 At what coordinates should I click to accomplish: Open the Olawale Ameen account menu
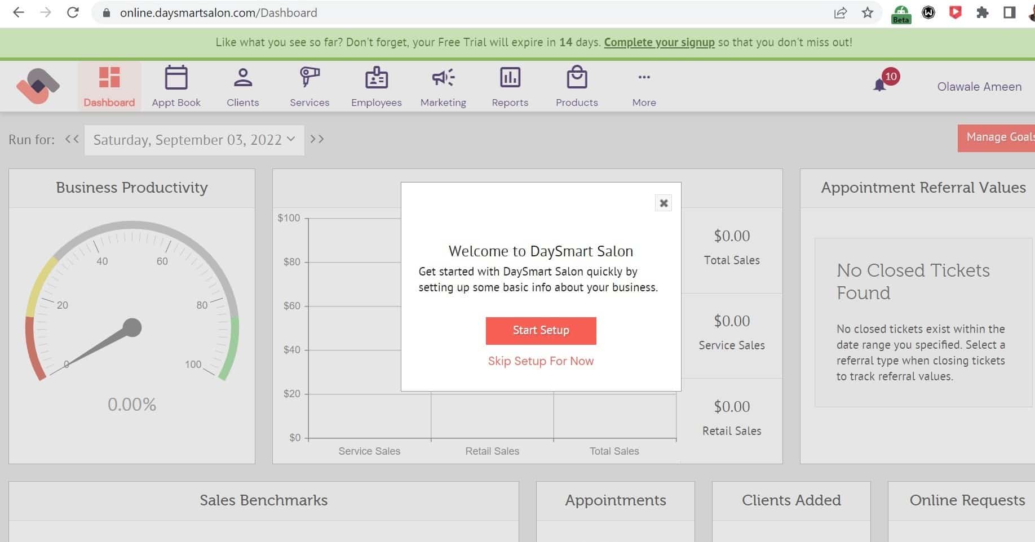pyautogui.click(x=979, y=87)
